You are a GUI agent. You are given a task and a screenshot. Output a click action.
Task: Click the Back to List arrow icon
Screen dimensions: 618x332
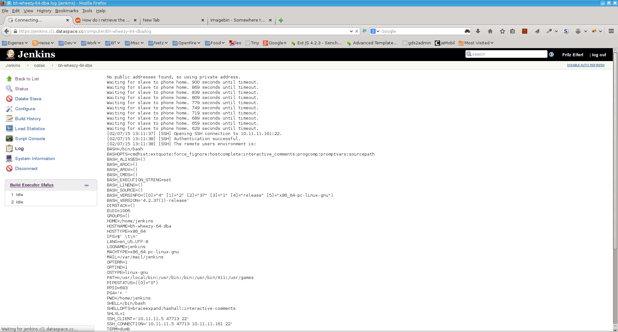click(x=9, y=79)
